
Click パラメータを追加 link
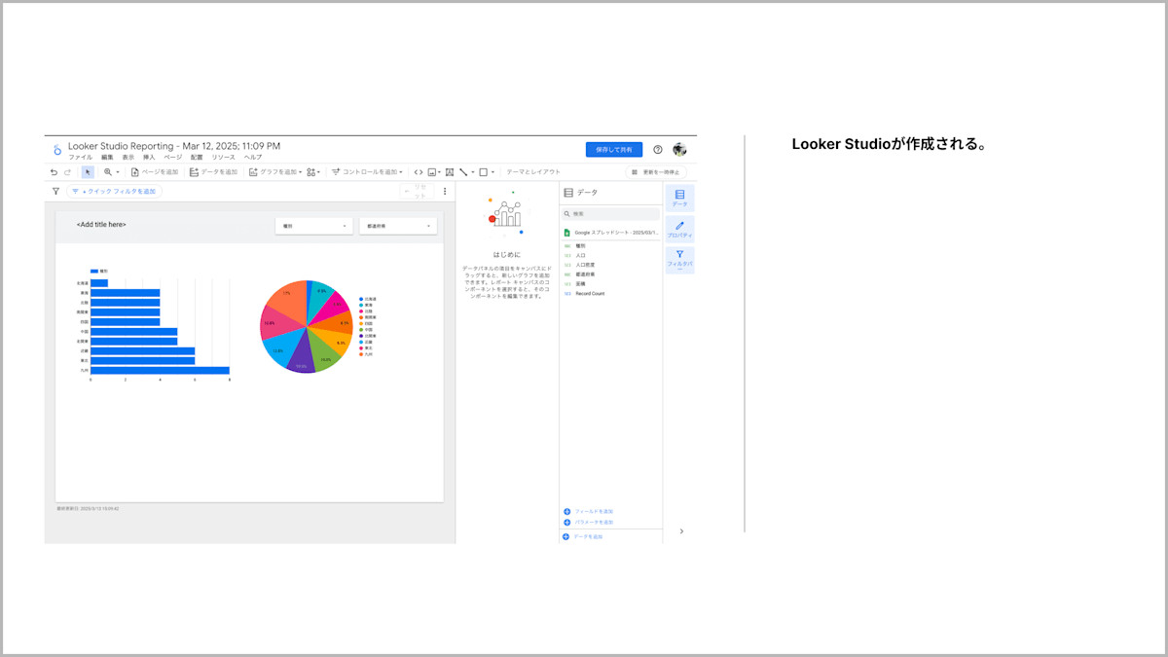click(x=589, y=522)
